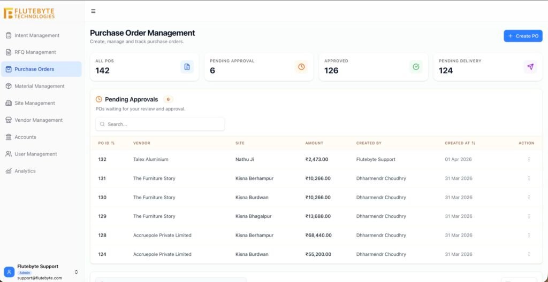Click the Pending Delivery paper-plane icon
Viewport: 548px width, 282px height.
point(530,67)
